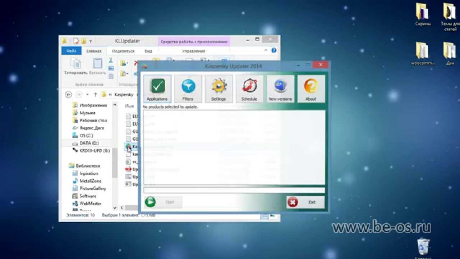Click the horizontal scrollbar left arrow
This screenshot has width=460, height=259.
122,208
